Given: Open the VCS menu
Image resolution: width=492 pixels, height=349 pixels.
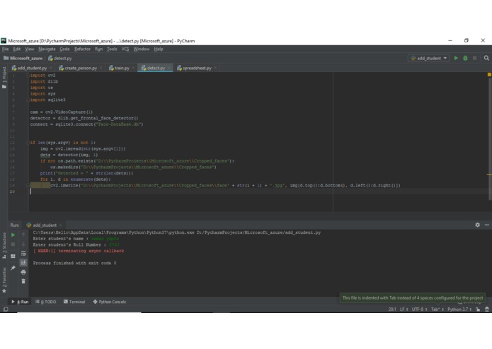Looking at the screenshot, I should tap(125, 49).
